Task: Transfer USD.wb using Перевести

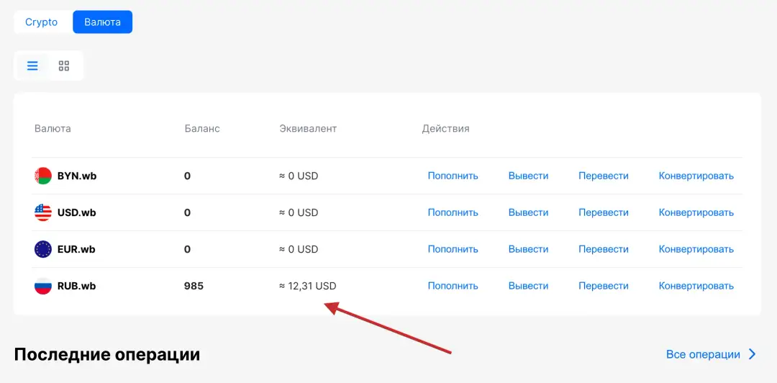Action: point(603,212)
